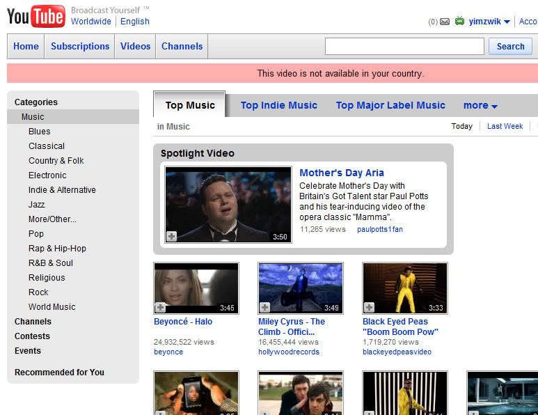Screen dimensions: 538x415
Task: Click the "24,932,522 views" count text
Action: pos(184,342)
